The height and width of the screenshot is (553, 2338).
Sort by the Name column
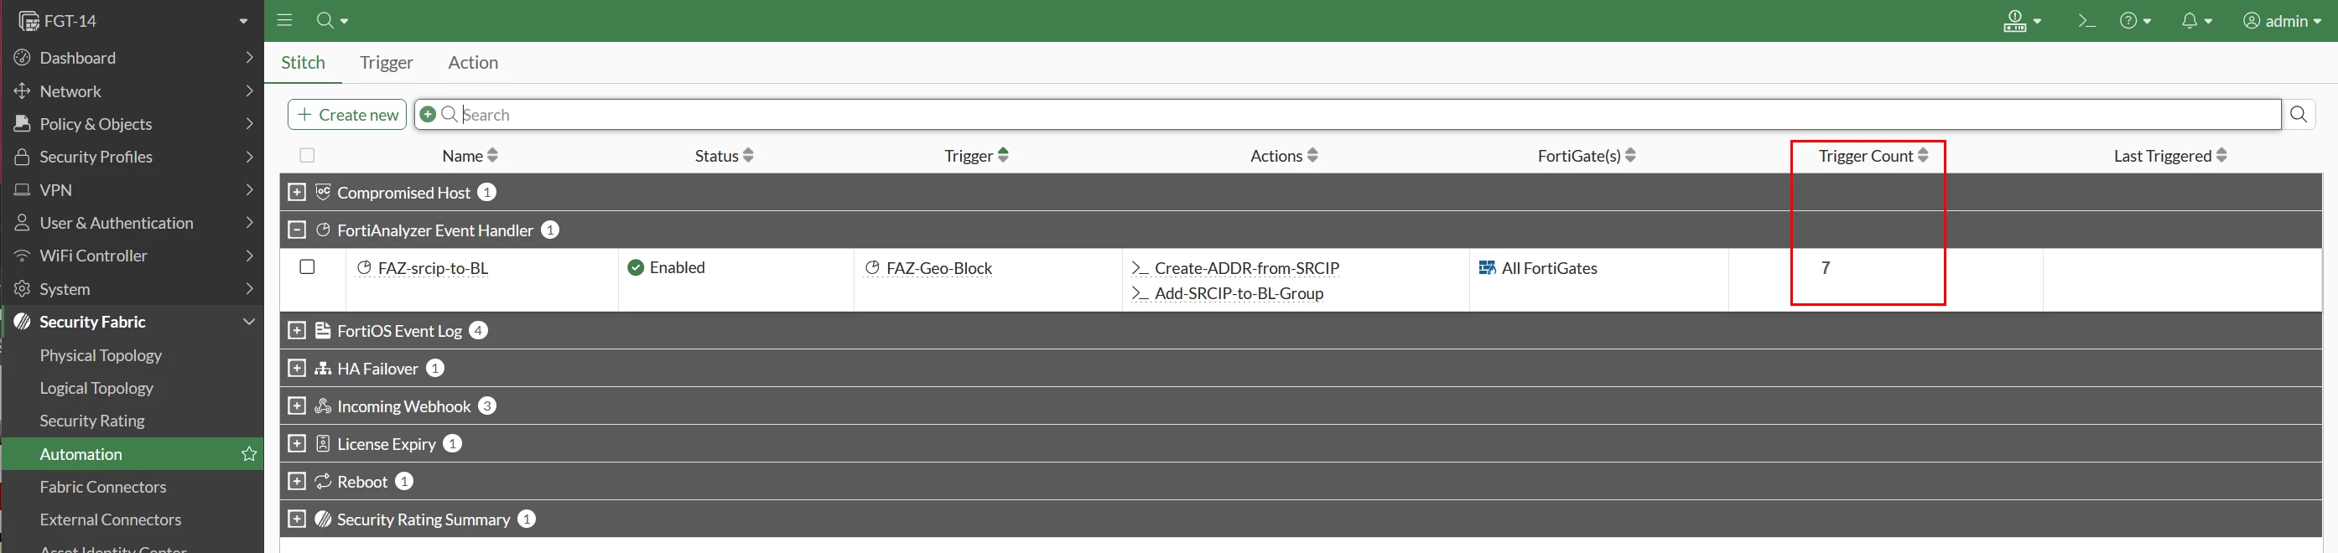(x=470, y=155)
